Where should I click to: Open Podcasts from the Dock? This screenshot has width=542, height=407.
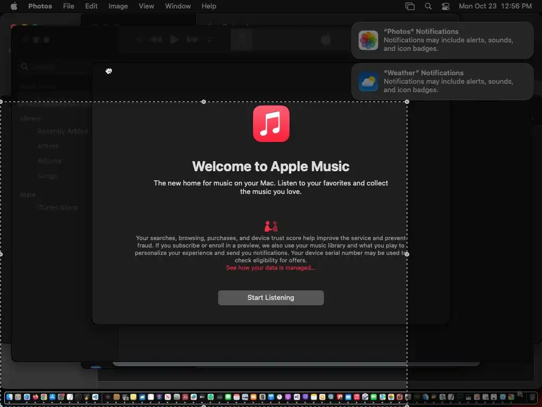(x=288, y=397)
